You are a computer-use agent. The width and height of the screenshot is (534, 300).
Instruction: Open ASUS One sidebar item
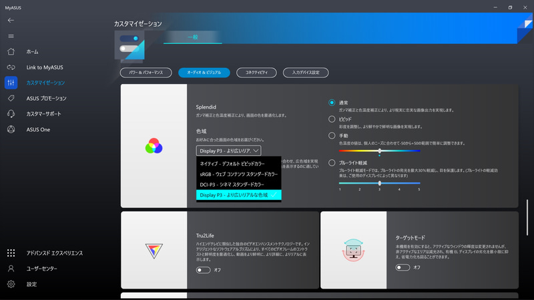coord(38,129)
